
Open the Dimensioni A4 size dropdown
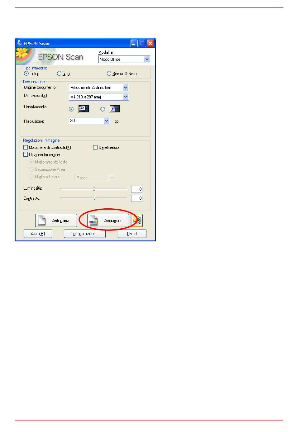pyautogui.click(x=99, y=97)
